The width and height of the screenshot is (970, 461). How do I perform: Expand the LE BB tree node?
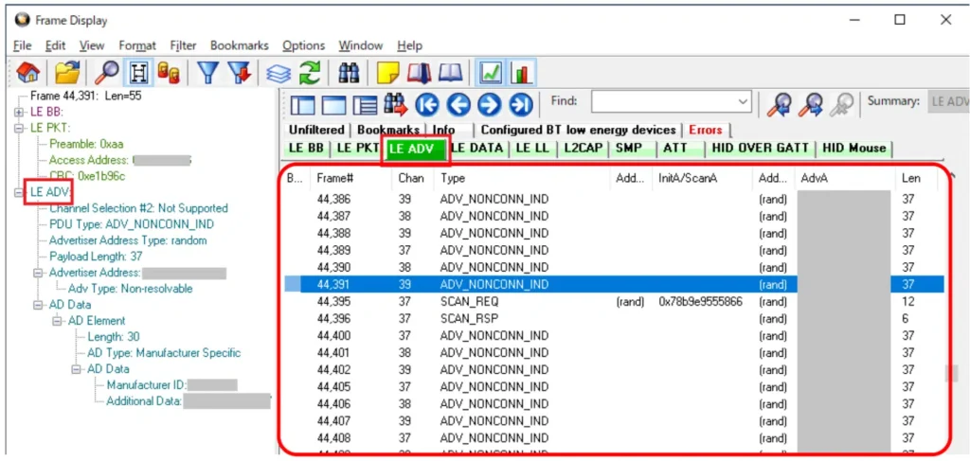tap(19, 112)
